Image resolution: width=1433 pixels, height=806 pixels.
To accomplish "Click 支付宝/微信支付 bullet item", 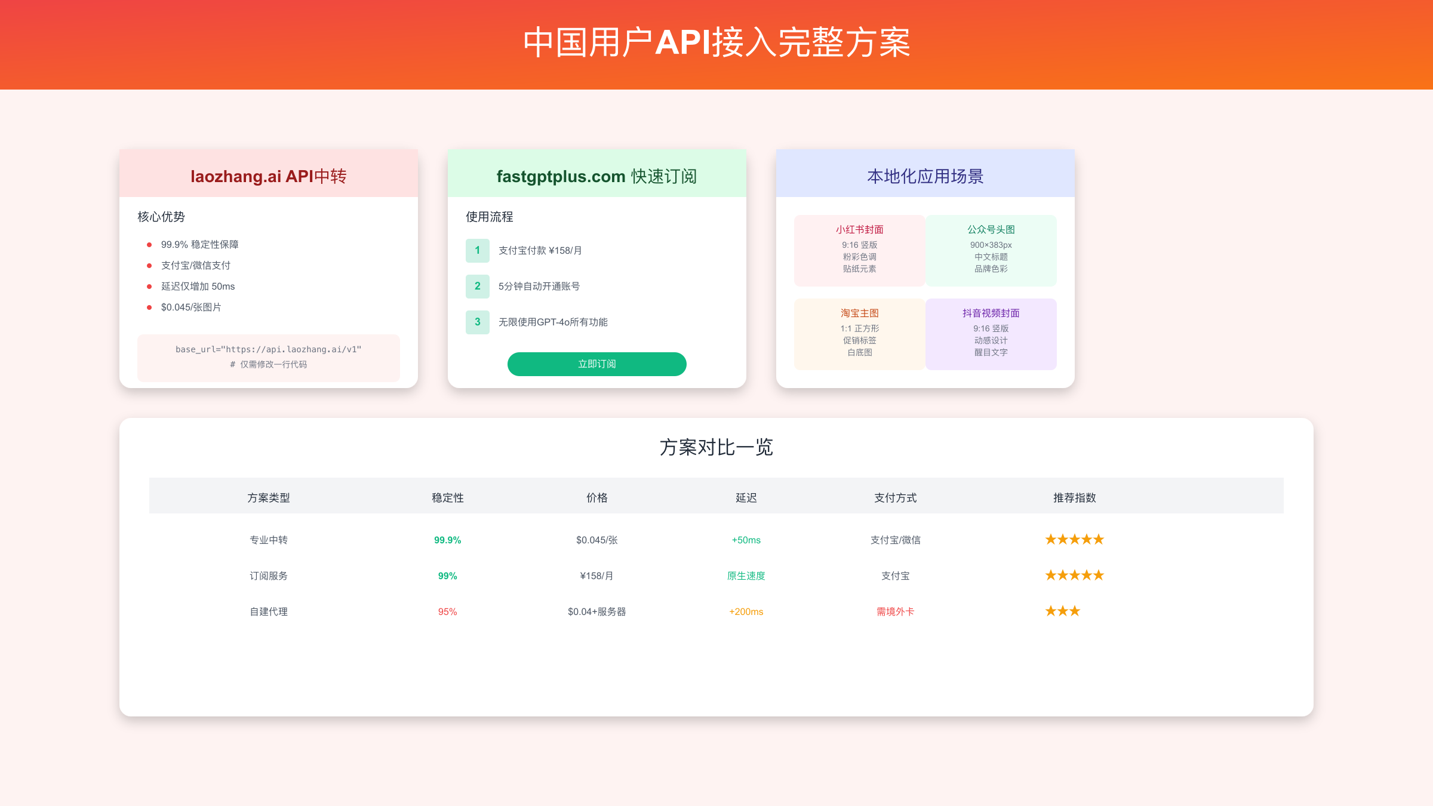I will coord(196,266).
